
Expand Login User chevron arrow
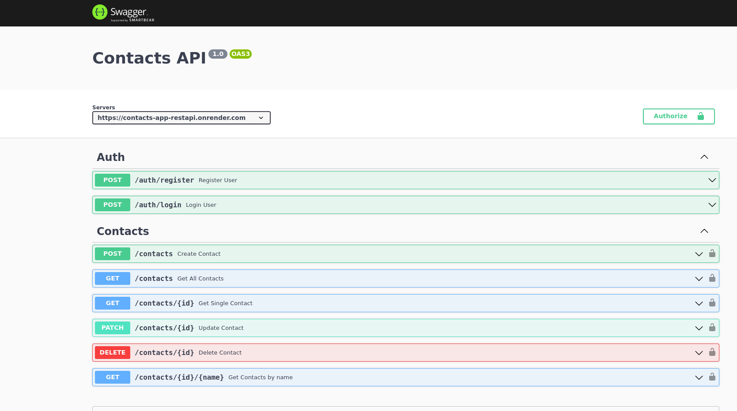coord(712,205)
